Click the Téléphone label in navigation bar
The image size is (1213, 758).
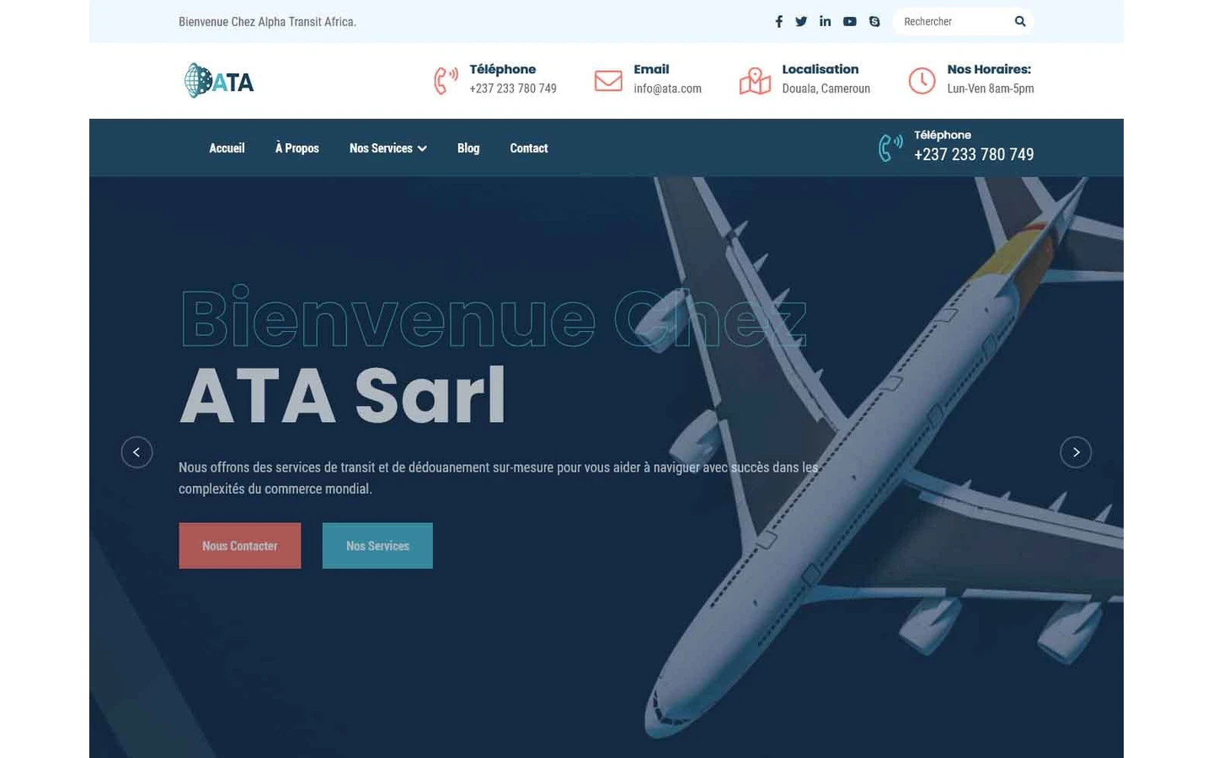click(943, 135)
